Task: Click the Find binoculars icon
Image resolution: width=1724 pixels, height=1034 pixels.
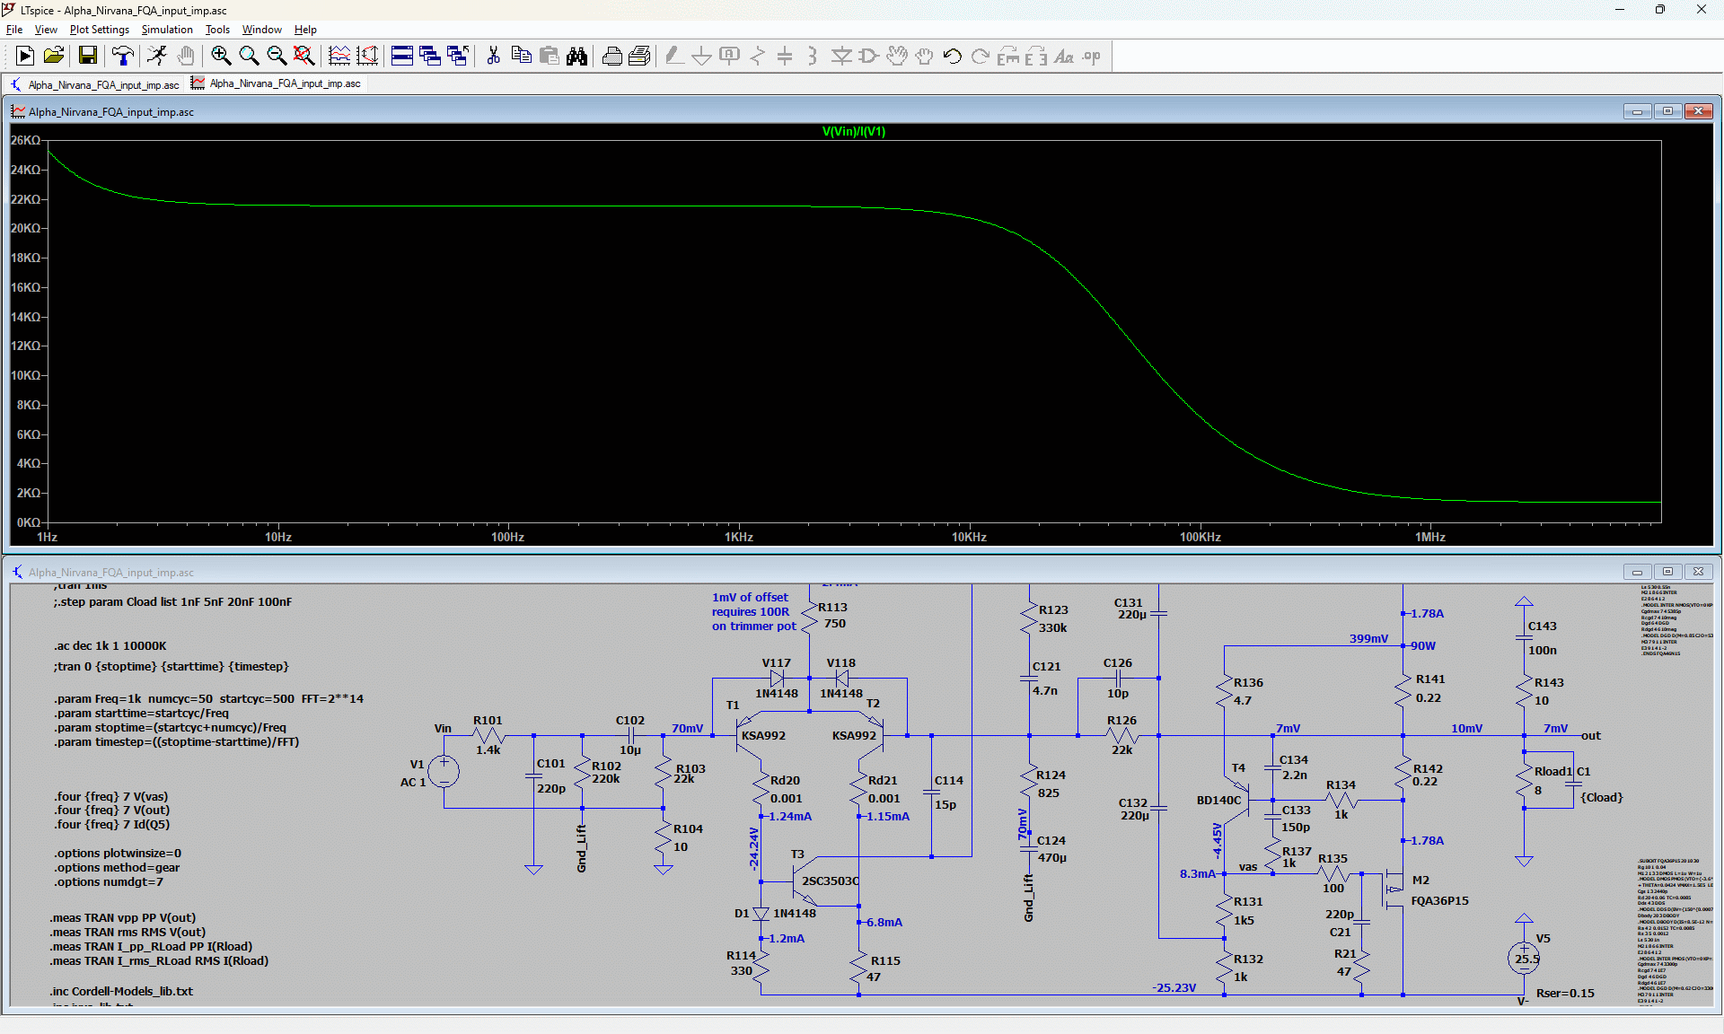Action: point(576,56)
